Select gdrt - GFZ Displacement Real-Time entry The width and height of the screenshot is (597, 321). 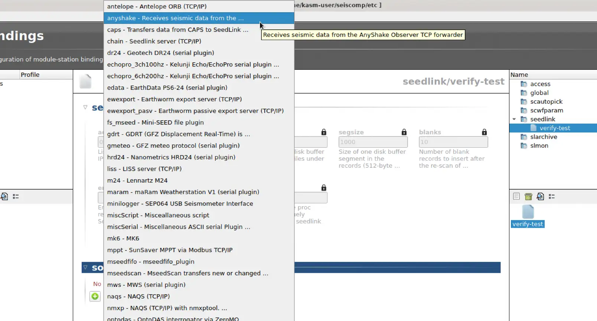199,134
